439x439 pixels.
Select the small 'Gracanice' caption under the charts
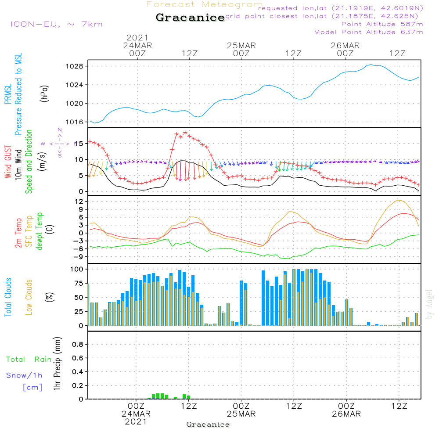[208, 425]
